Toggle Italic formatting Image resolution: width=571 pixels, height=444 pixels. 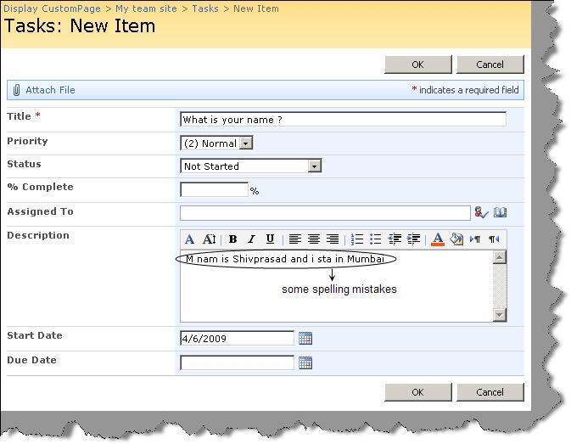[x=251, y=239]
